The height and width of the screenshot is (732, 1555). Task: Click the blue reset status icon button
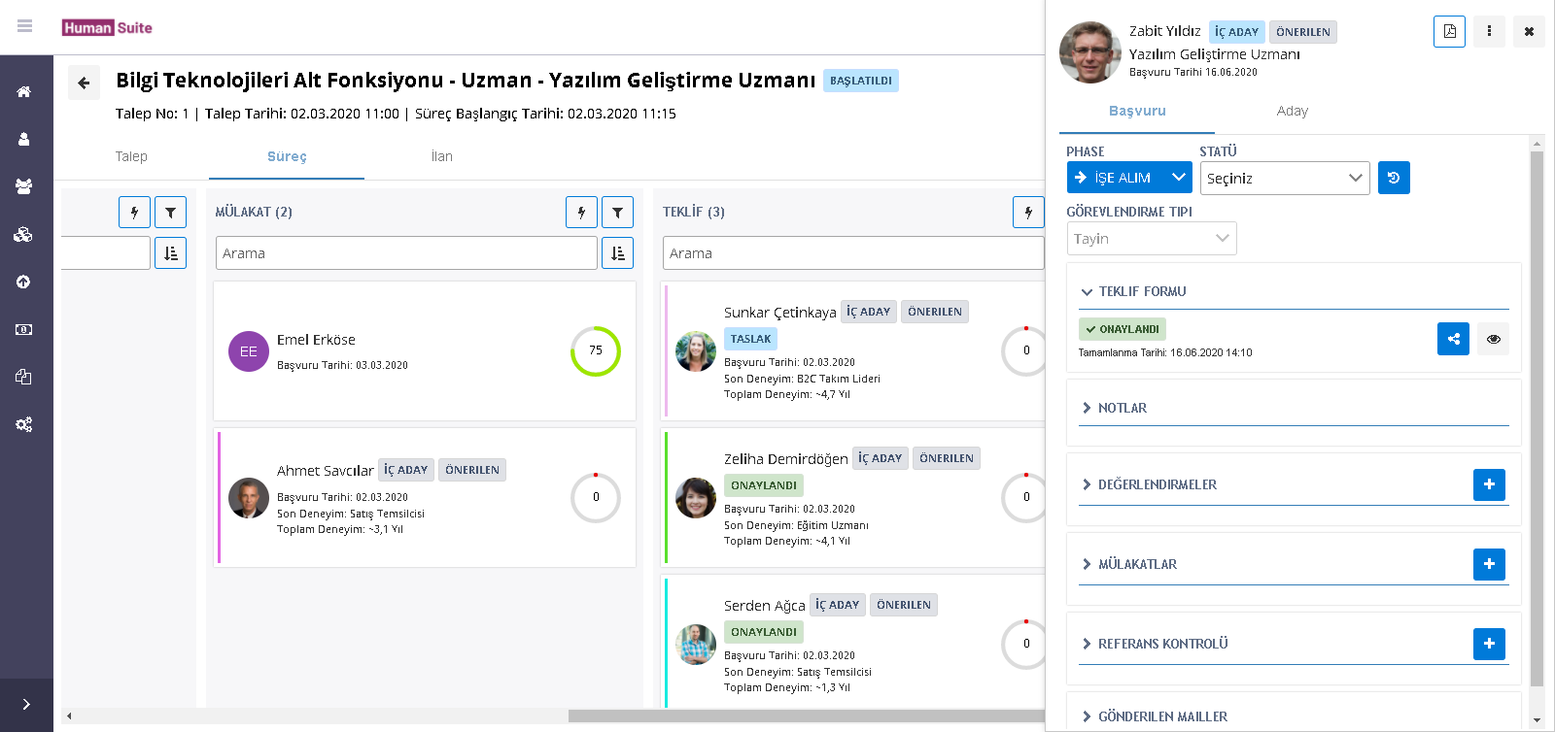point(1394,178)
